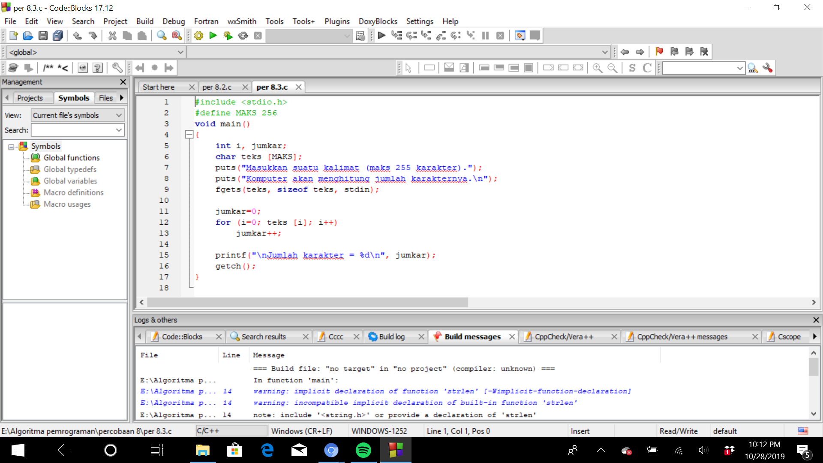Click the Zoom out magnifier icon

click(x=613, y=68)
